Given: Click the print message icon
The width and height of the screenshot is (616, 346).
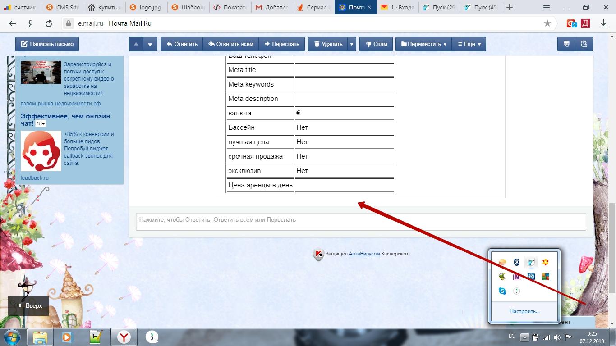Looking at the screenshot, I should 566,44.
